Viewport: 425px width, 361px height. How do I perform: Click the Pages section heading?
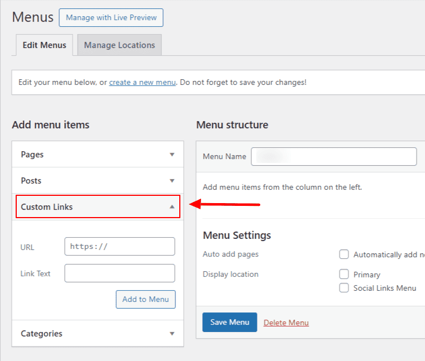(x=32, y=155)
